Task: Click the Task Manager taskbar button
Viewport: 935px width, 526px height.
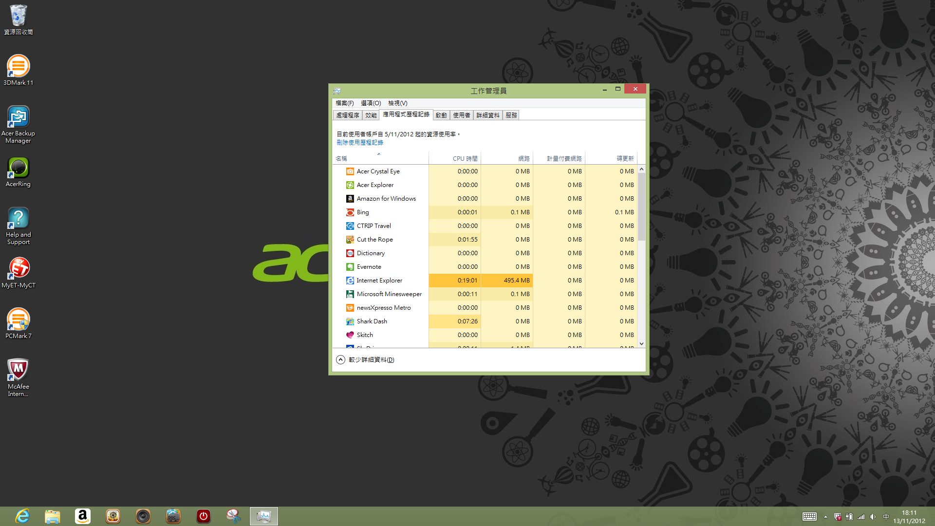Action: coord(264,516)
